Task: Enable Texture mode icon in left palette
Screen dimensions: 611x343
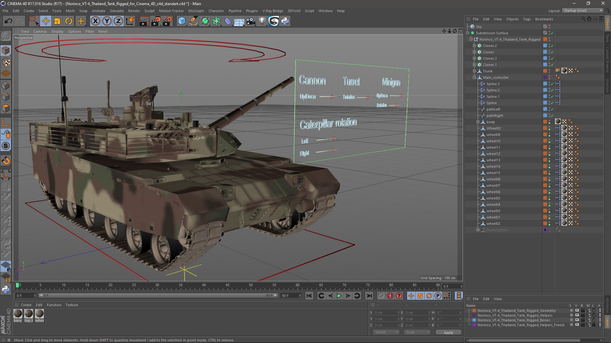Action: pyautogui.click(x=6, y=62)
